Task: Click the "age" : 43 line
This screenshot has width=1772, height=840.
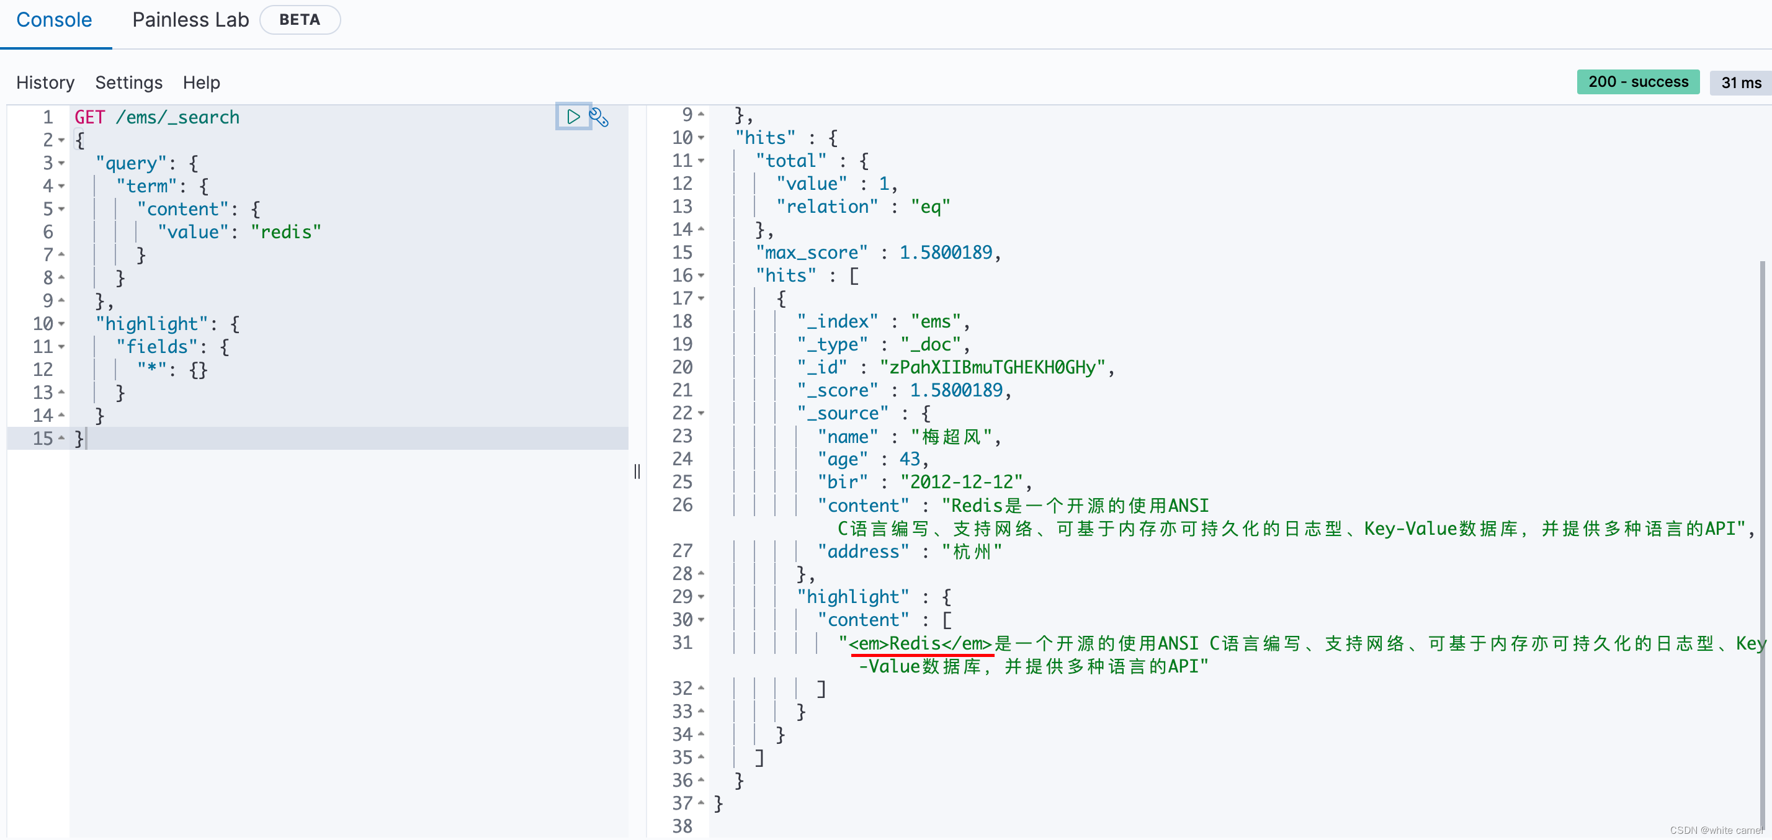Action: click(873, 459)
